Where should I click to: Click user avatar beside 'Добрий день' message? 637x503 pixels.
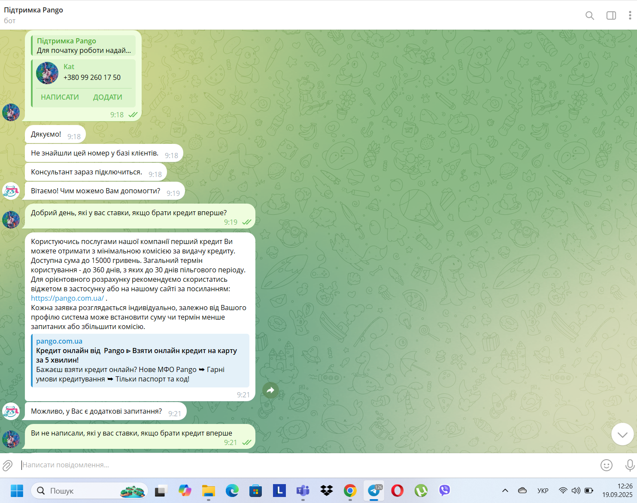11,219
